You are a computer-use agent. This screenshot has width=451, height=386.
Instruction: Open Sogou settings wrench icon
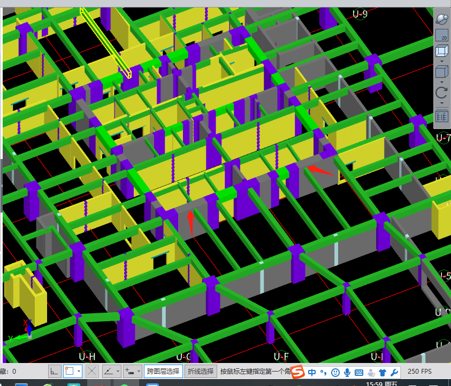point(394,373)
